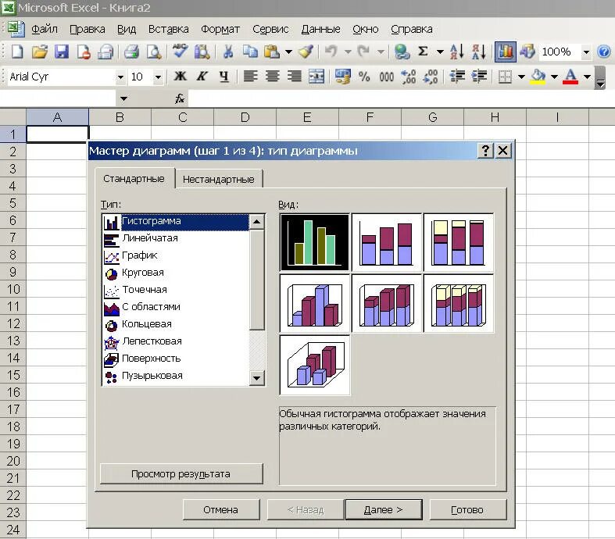Apply yellow fill color bucket
The image size is (615, 539).
(x=538, y=77)
